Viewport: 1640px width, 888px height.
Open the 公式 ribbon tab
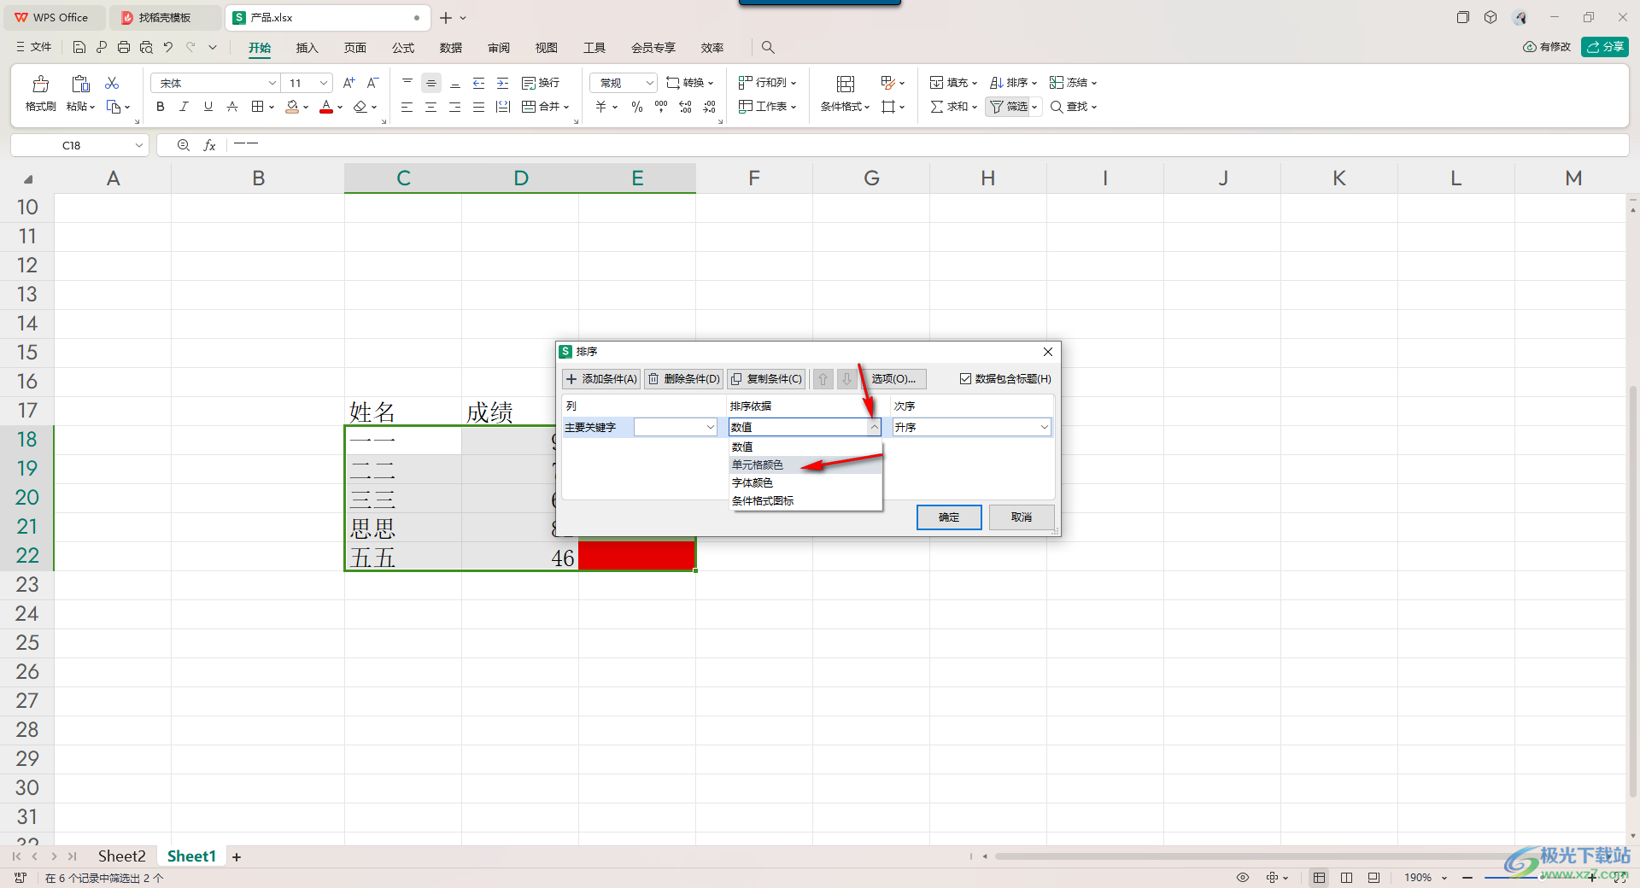click(x=403, y=48)
